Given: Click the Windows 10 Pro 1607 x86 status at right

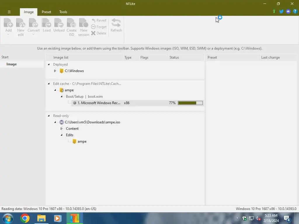Looking at the screenshot, I should (x=266, y=209).
